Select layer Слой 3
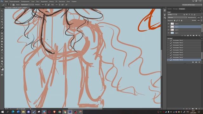The width and height of the screenshot is (203, 114). [184, 24]
